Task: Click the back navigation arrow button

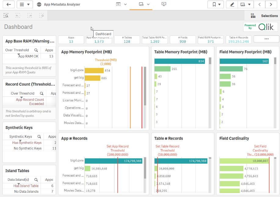Action: pos(9,4)
